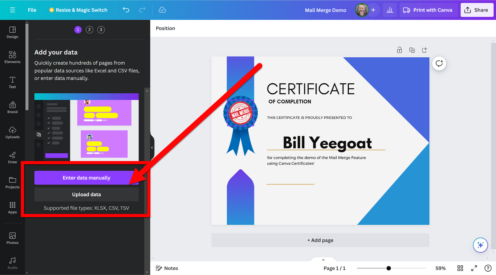Go to step 2 indicator
This screenshot has width=496, height=275.
[x=89, y=30]
